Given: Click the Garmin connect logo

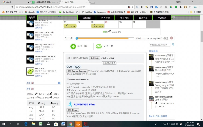Looking at the screenshot, I should click(x=74, y=67).
